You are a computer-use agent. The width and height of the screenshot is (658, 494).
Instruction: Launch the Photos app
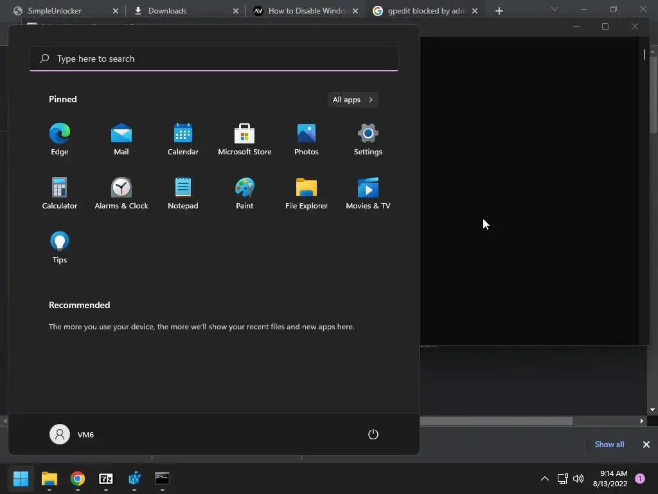(307, 140)
